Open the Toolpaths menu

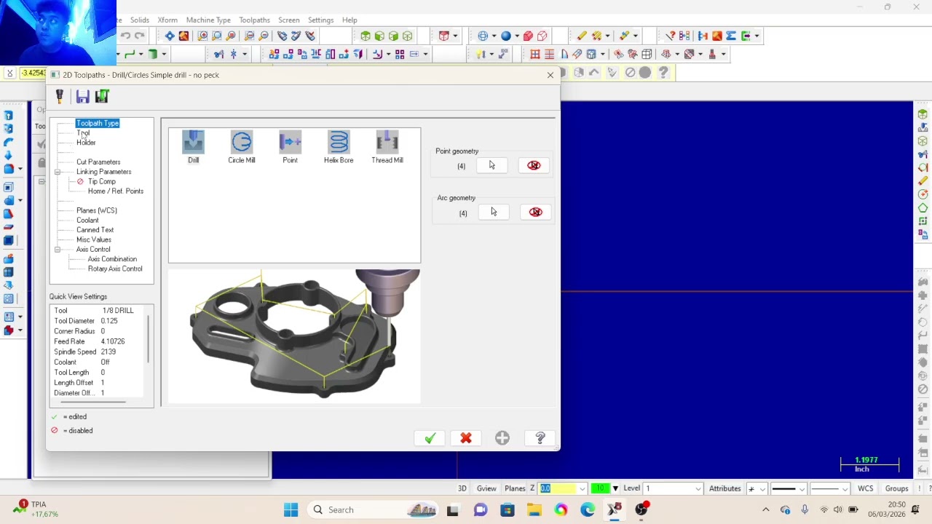tap(254, 20)
